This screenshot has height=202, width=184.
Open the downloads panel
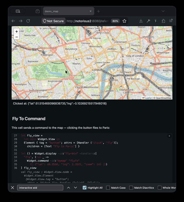click(141, 21)
